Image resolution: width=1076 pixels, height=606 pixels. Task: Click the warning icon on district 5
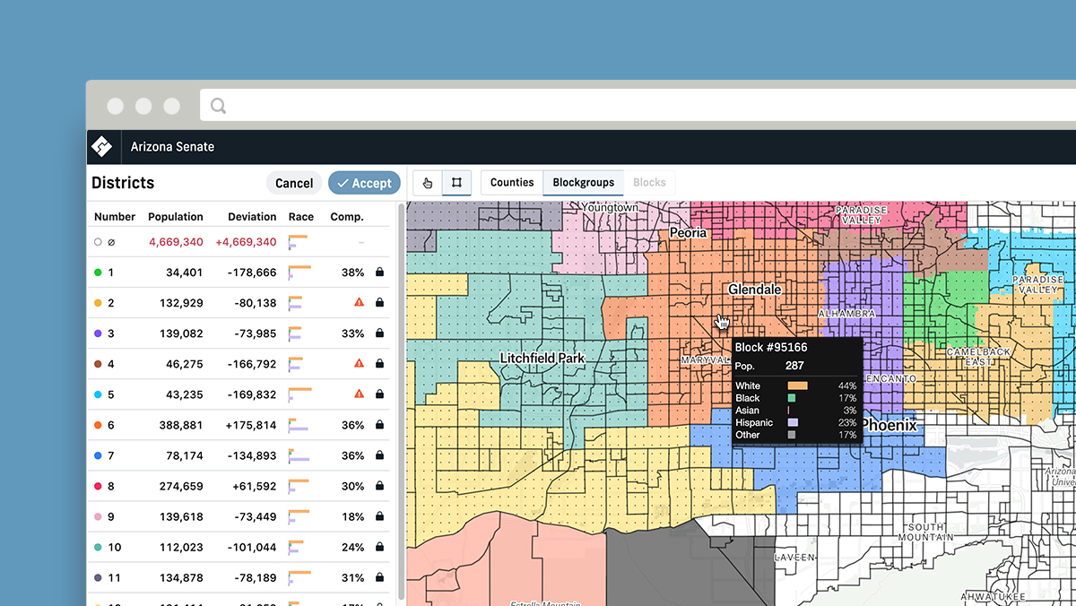pos(358,394)
